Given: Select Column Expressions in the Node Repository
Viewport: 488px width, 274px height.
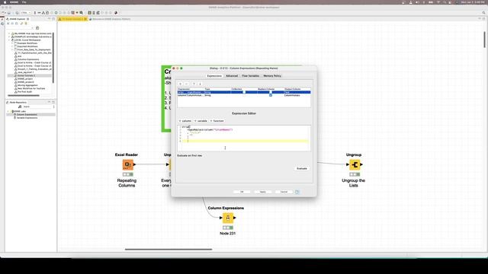Looking at the screenshot, I should point(27,115).
